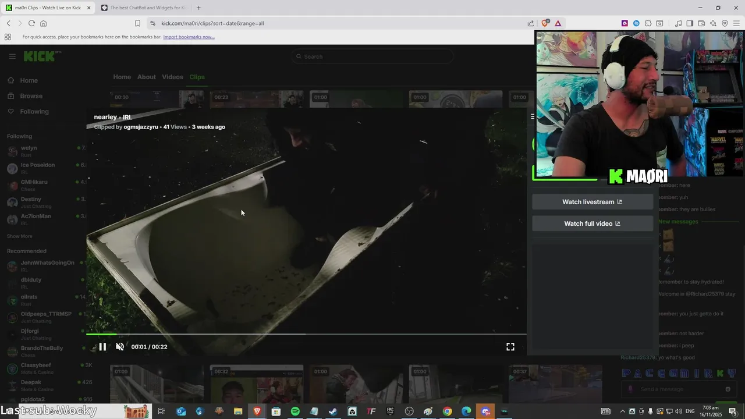Open the Brave Wallet icon
The image size is (745, 419).
click(701, 23)
